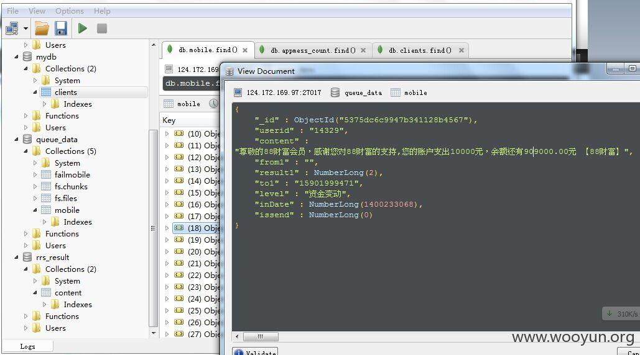Viewport: 640px width, 355px height.
Task: Click the server icon in the View Document header
Action: (x=238, y=92)
